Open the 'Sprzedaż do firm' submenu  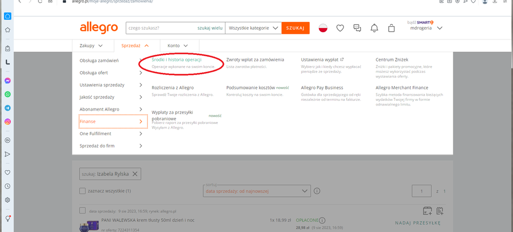click(x=111, y=146)
